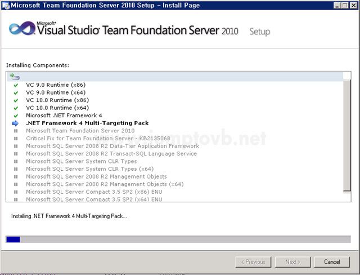This screenshot has height=275, width=360.
Task: Click the pending icon beside Management Objects (x64)
Action: (16, 184)
